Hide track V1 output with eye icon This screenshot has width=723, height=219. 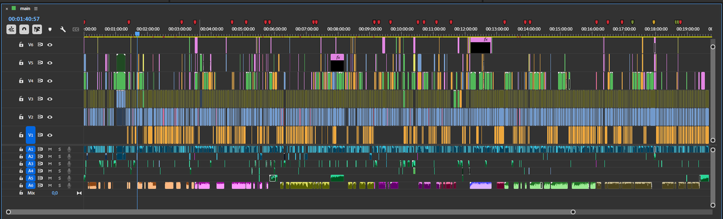coord(51,135)
